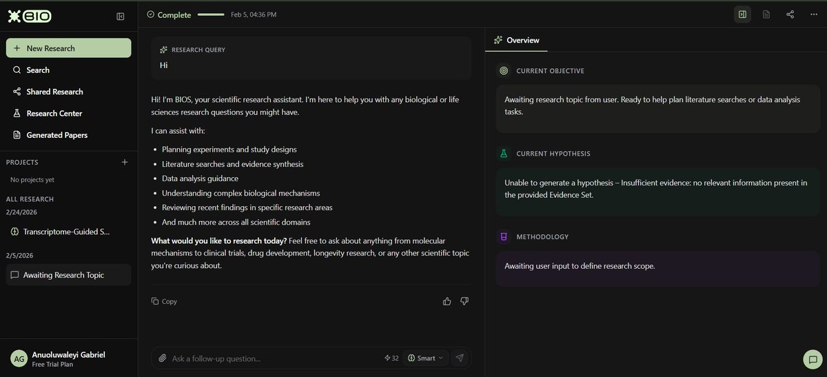The height and width of the screenshot is (377, 827).
Task: Click the 'PROJECTS' section header
Action: 22,163
